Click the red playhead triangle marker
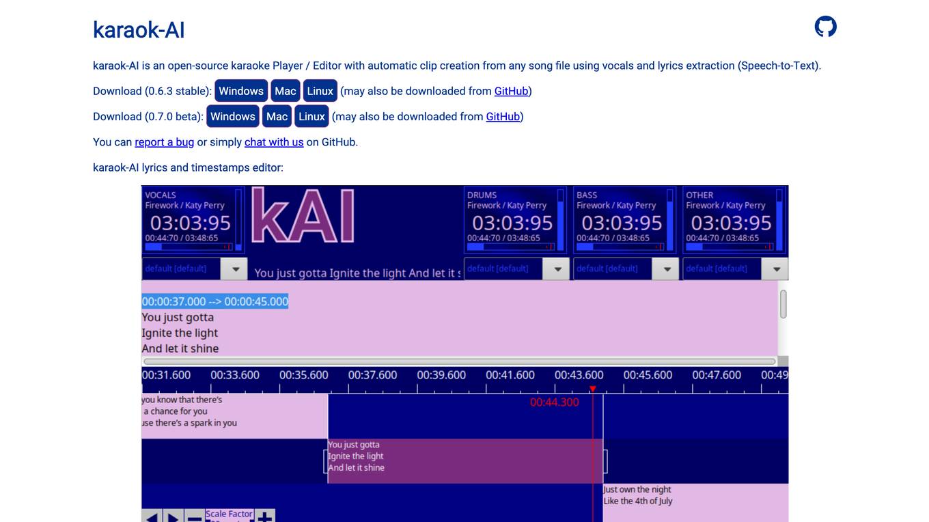 tap(592, 389)
